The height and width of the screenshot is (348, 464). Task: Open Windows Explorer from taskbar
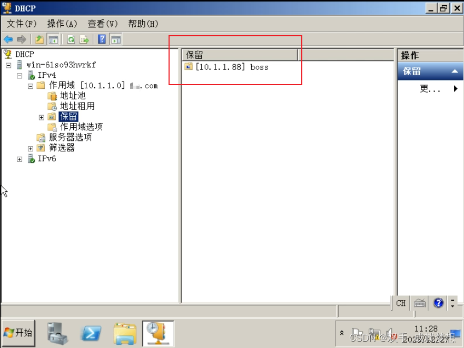pyautogui.click(x=125, y=333)
